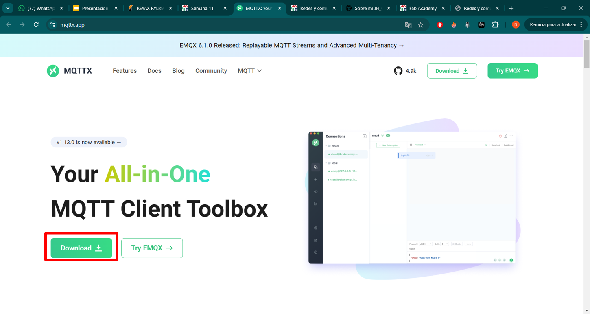Click the green filled Download button below the headline
Viewport: 590px width, 314px height.
pyautogui.click(x=81, y=248)
